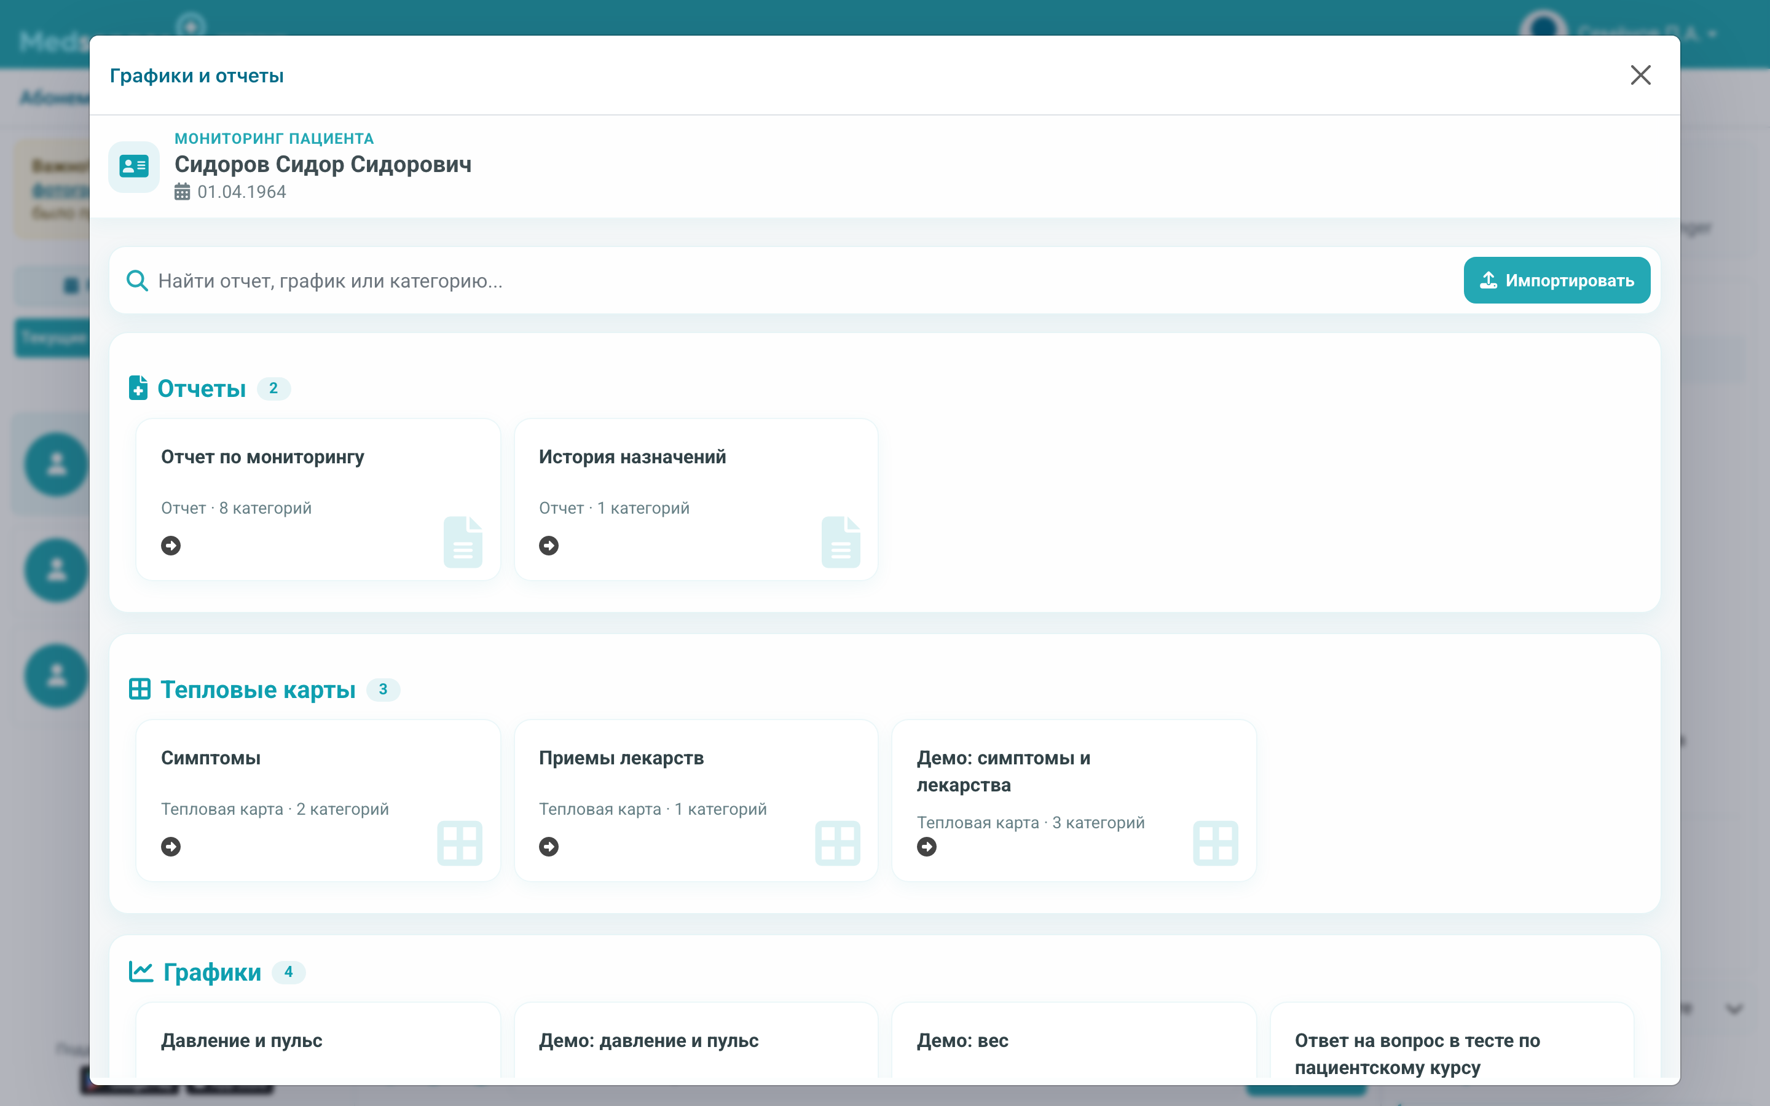Open the История назначений card
This screenshot has width=1770, height=1106.
(x=696, y=500)
